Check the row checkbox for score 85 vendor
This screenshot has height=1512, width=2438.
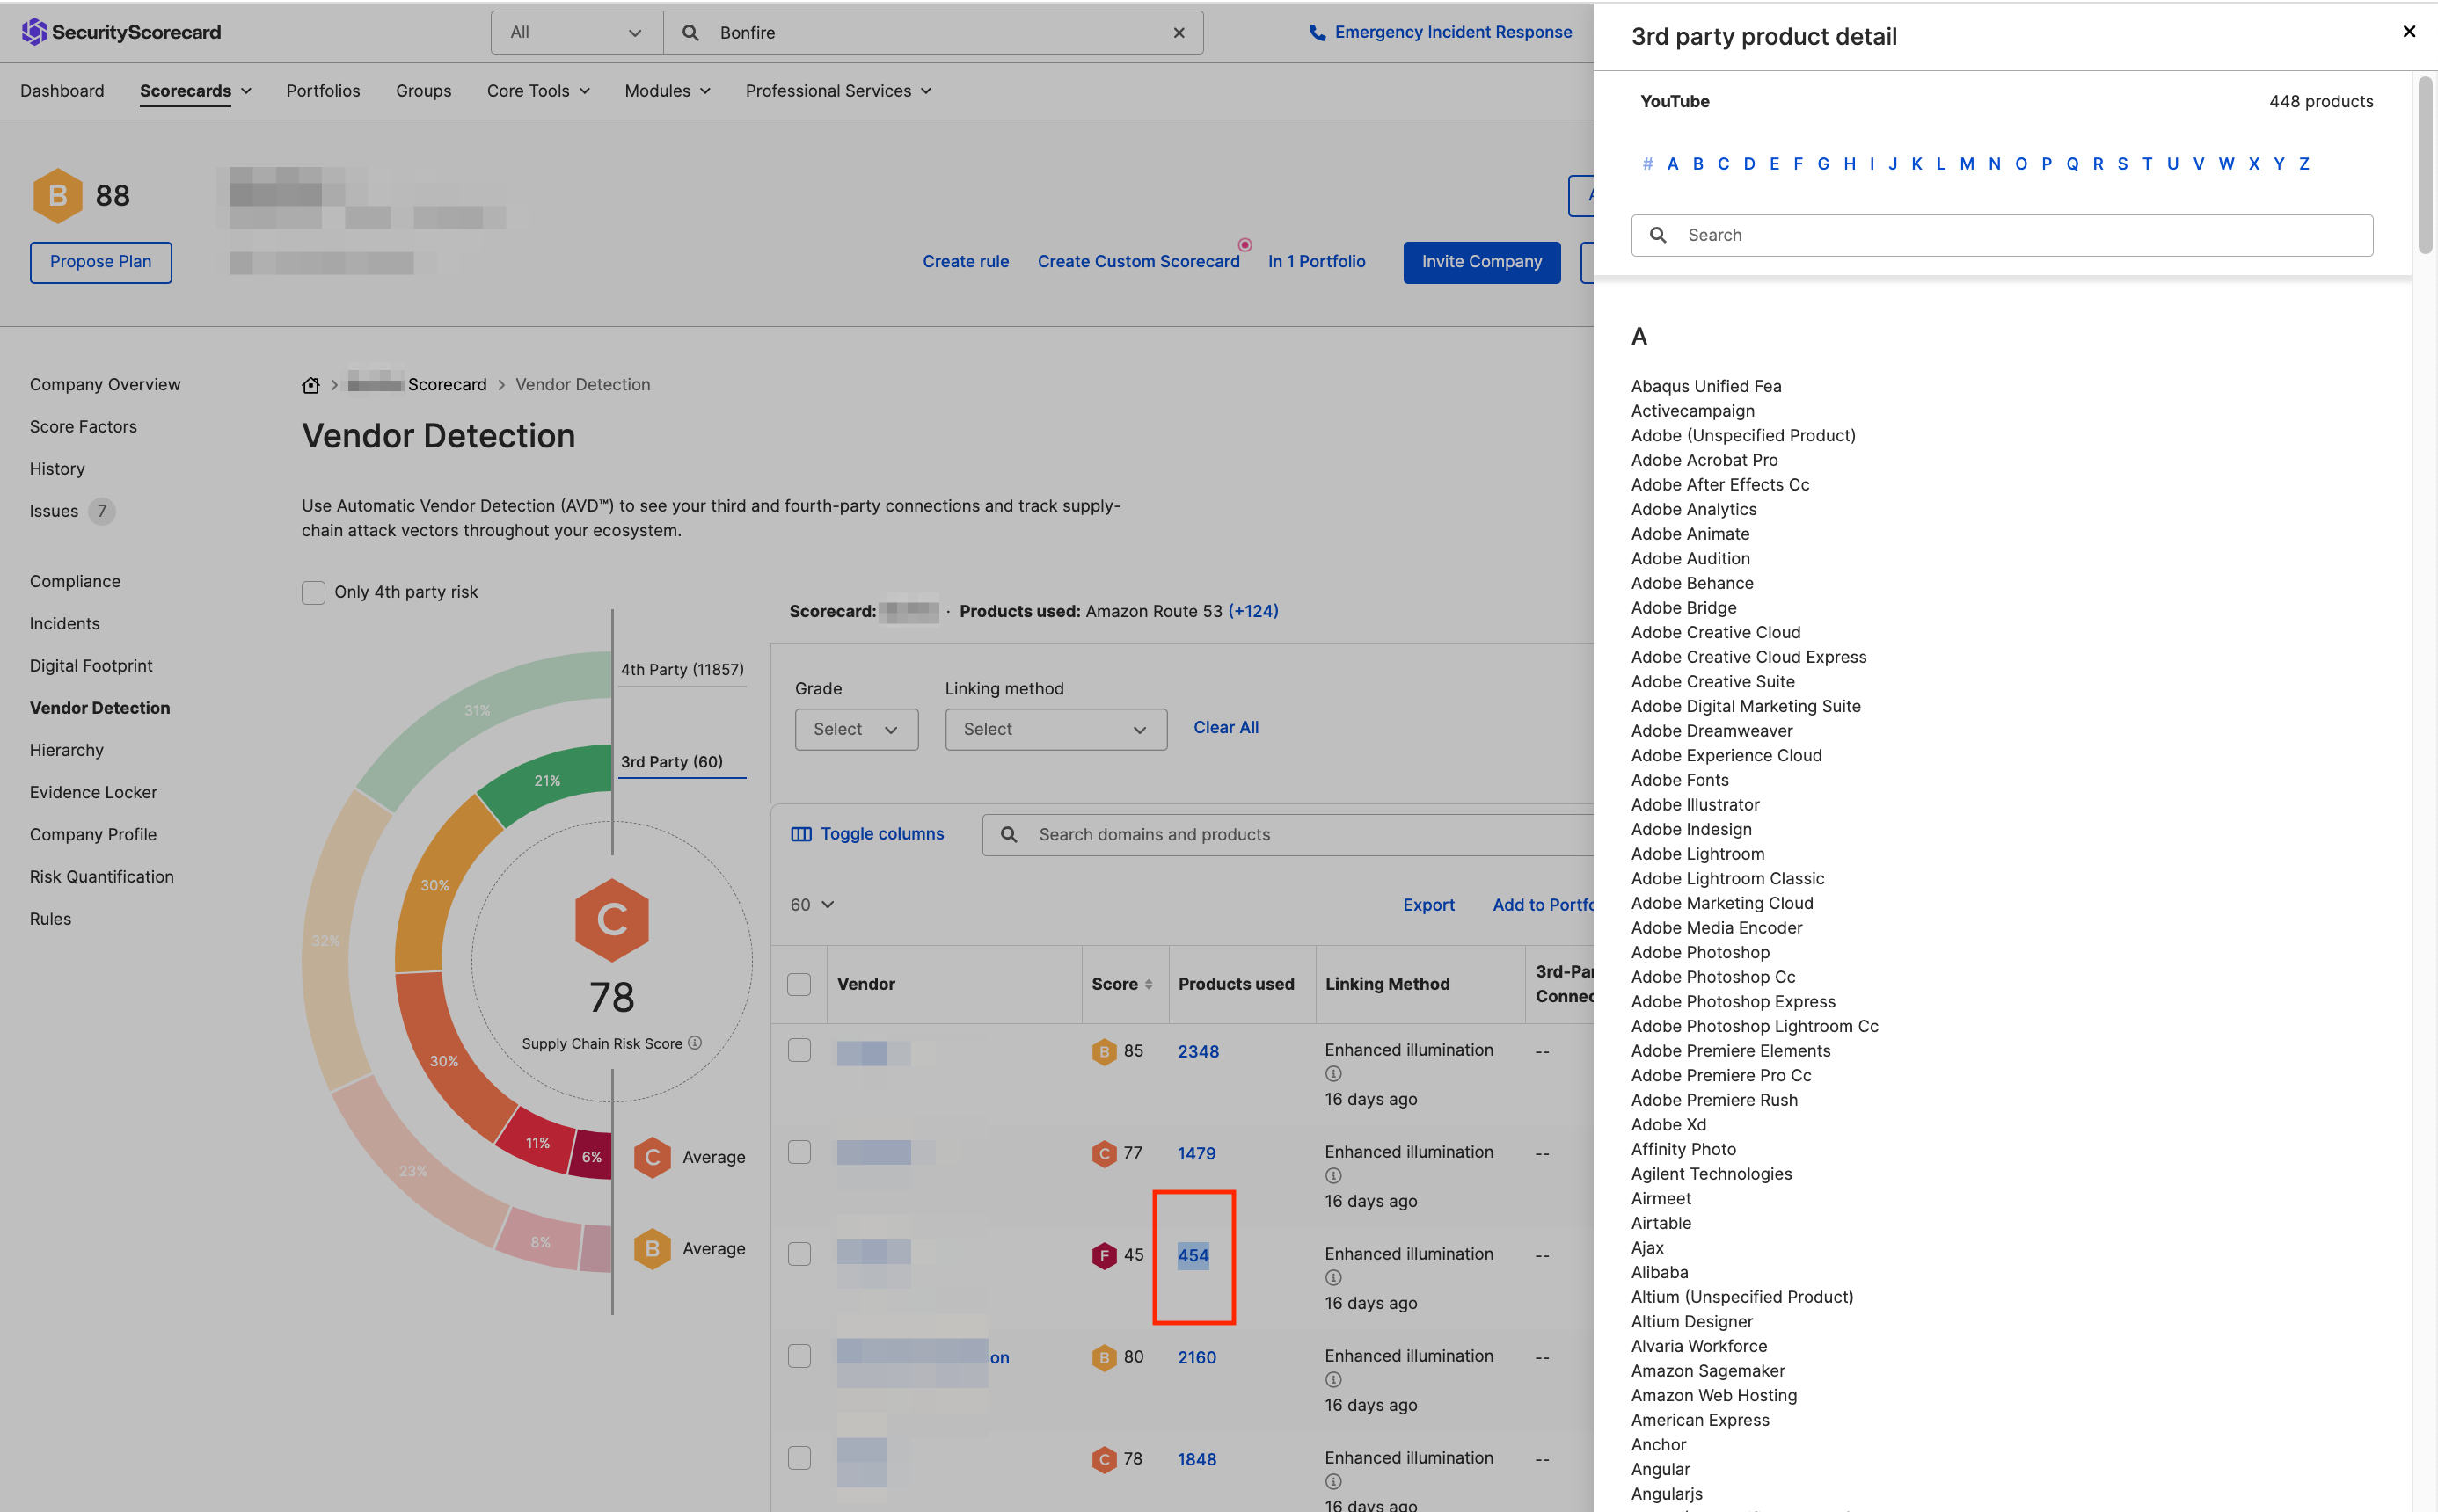point(799,1050)
